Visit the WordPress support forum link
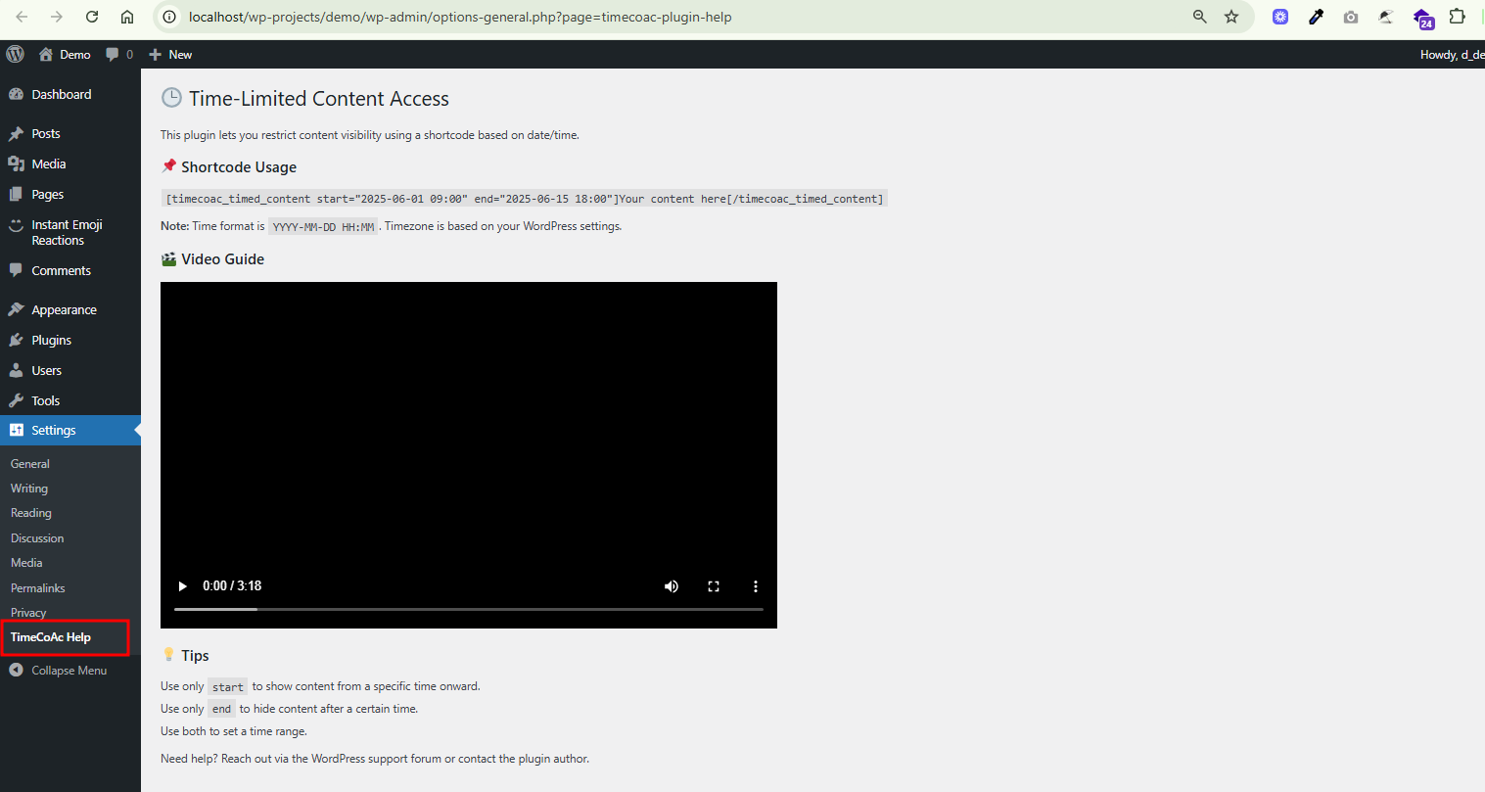This screenshot has height=792, width=1485. click(x=373, y=758)
